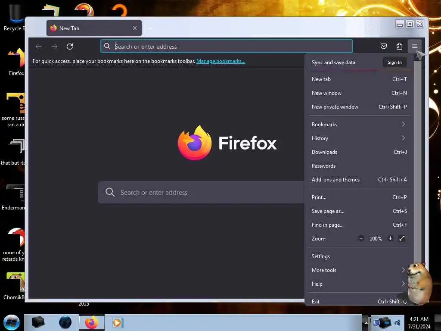Choose Exit to quit Firefox

[359, 301]
